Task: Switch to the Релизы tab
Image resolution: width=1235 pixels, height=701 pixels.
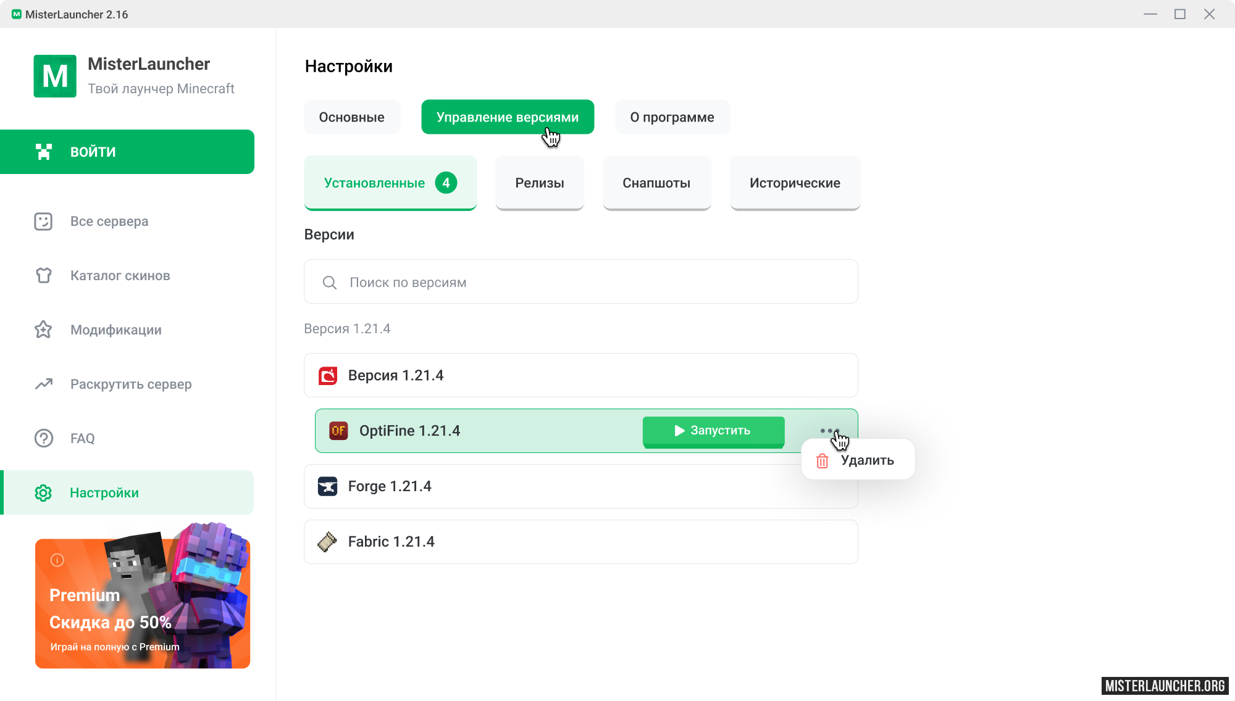Action: click(x=540, y=183)
